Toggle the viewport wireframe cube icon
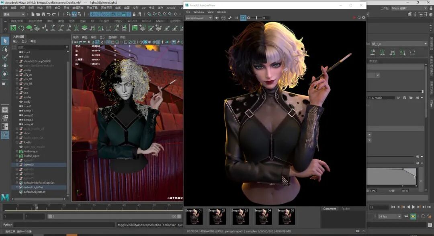 pos(141,42)
